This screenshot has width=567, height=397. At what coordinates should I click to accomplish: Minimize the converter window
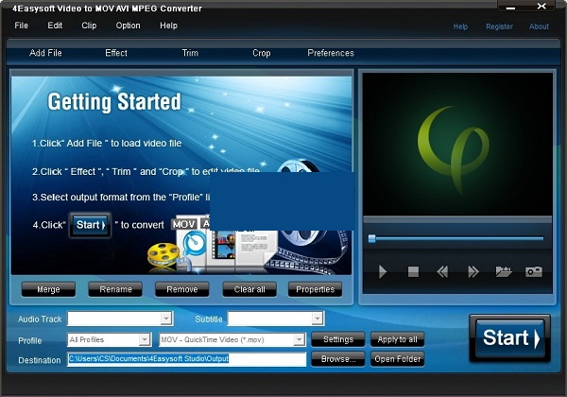point(510,7)
